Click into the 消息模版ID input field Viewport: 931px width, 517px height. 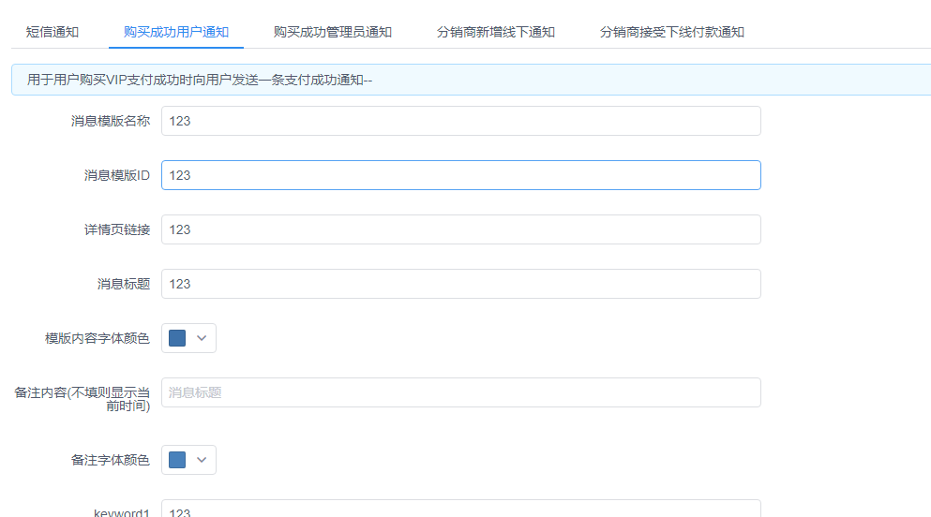[x=460, y=175]
